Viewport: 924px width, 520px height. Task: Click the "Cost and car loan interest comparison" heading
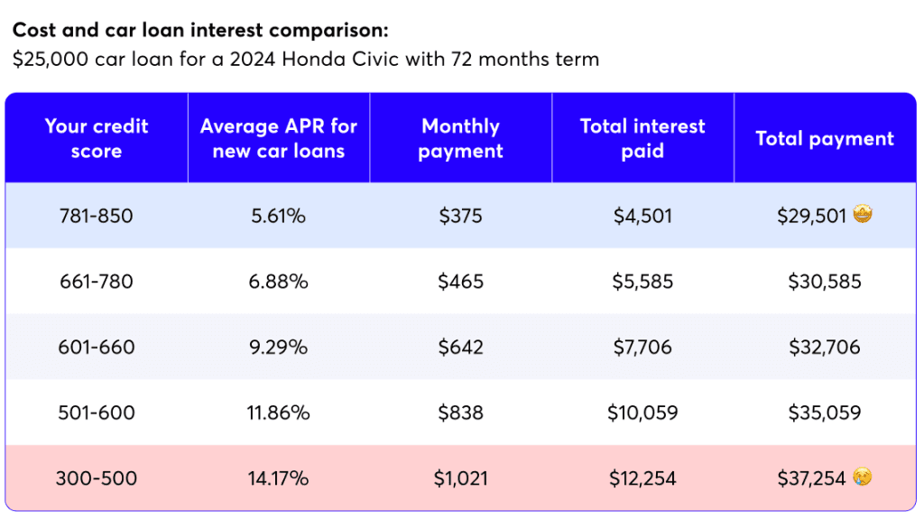[x=200, y=31]
